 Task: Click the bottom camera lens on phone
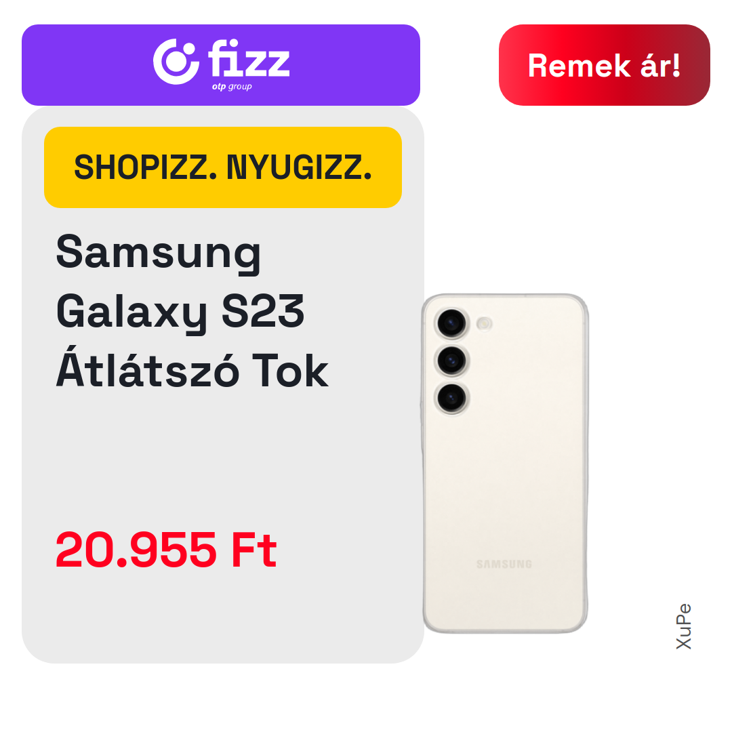tap(451, 398)
